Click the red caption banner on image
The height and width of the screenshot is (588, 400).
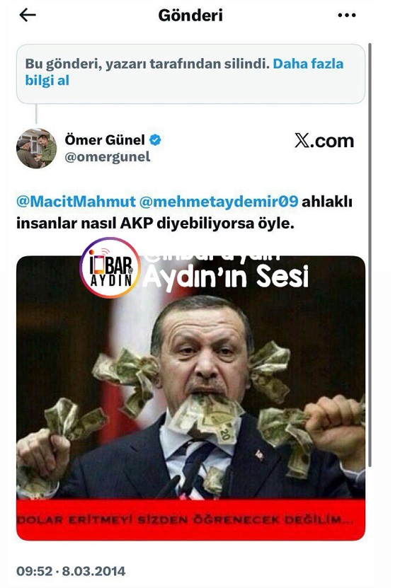tap(190, 519)
